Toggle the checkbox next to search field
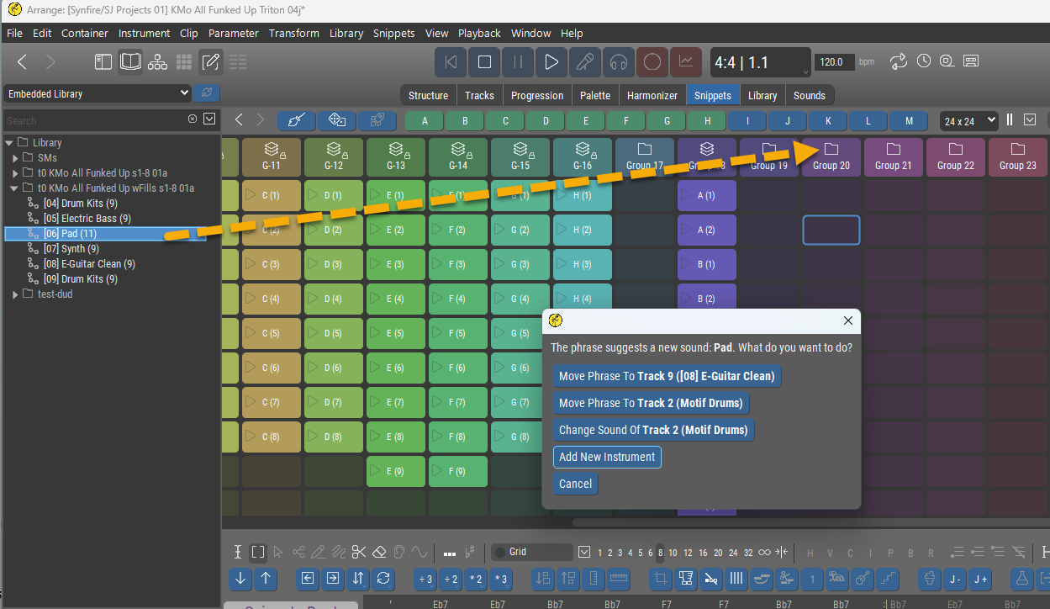1050x609 pixels. pos(209,119)
